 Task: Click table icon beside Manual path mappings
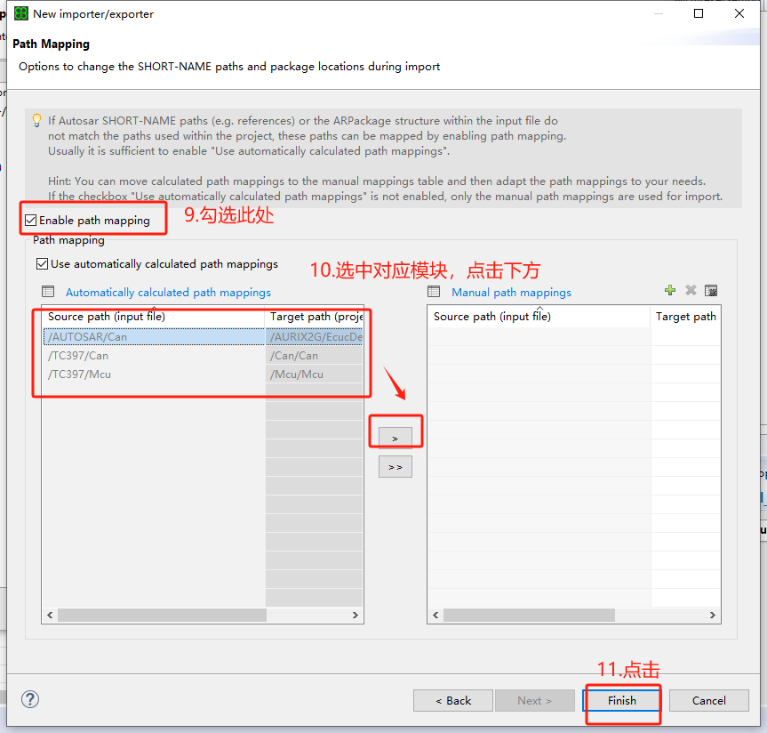[434, 292]
